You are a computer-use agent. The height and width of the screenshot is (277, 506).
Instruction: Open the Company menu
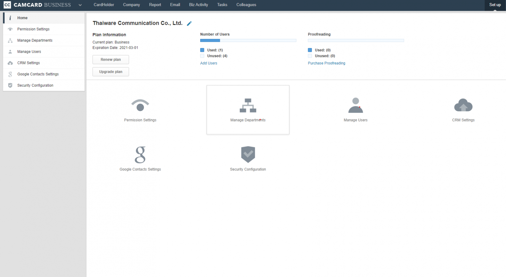click(132, 5)
